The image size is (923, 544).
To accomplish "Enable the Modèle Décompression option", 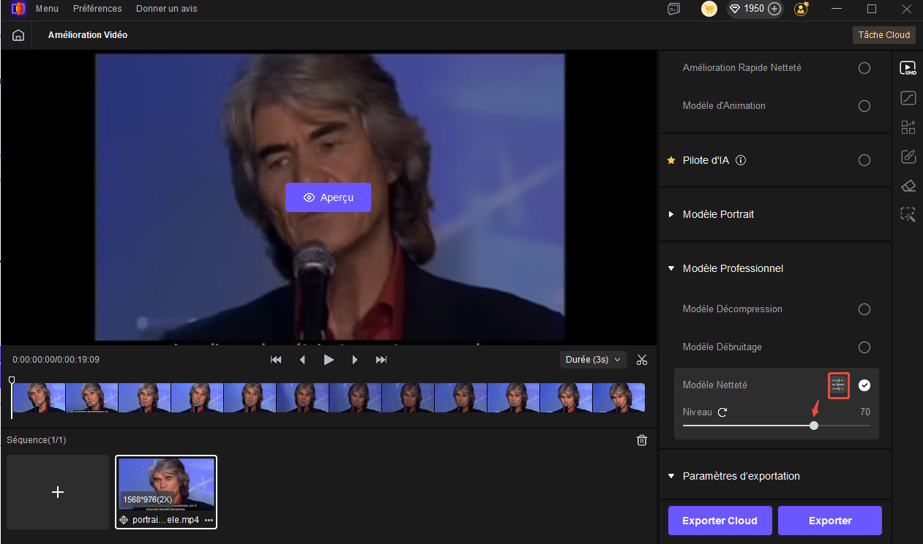I will [x=864, y=309].
